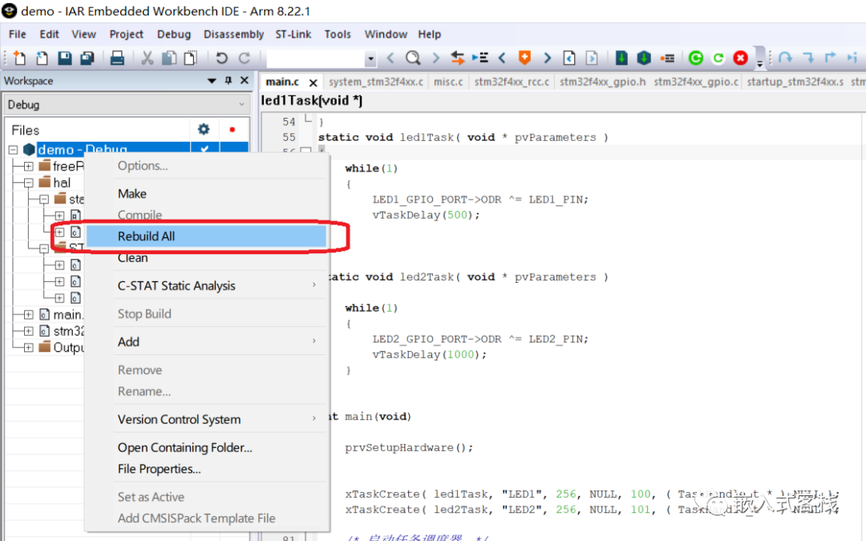866x541 pixels.
Task: Open the Add submenu
Action: [x=207, y=341]
